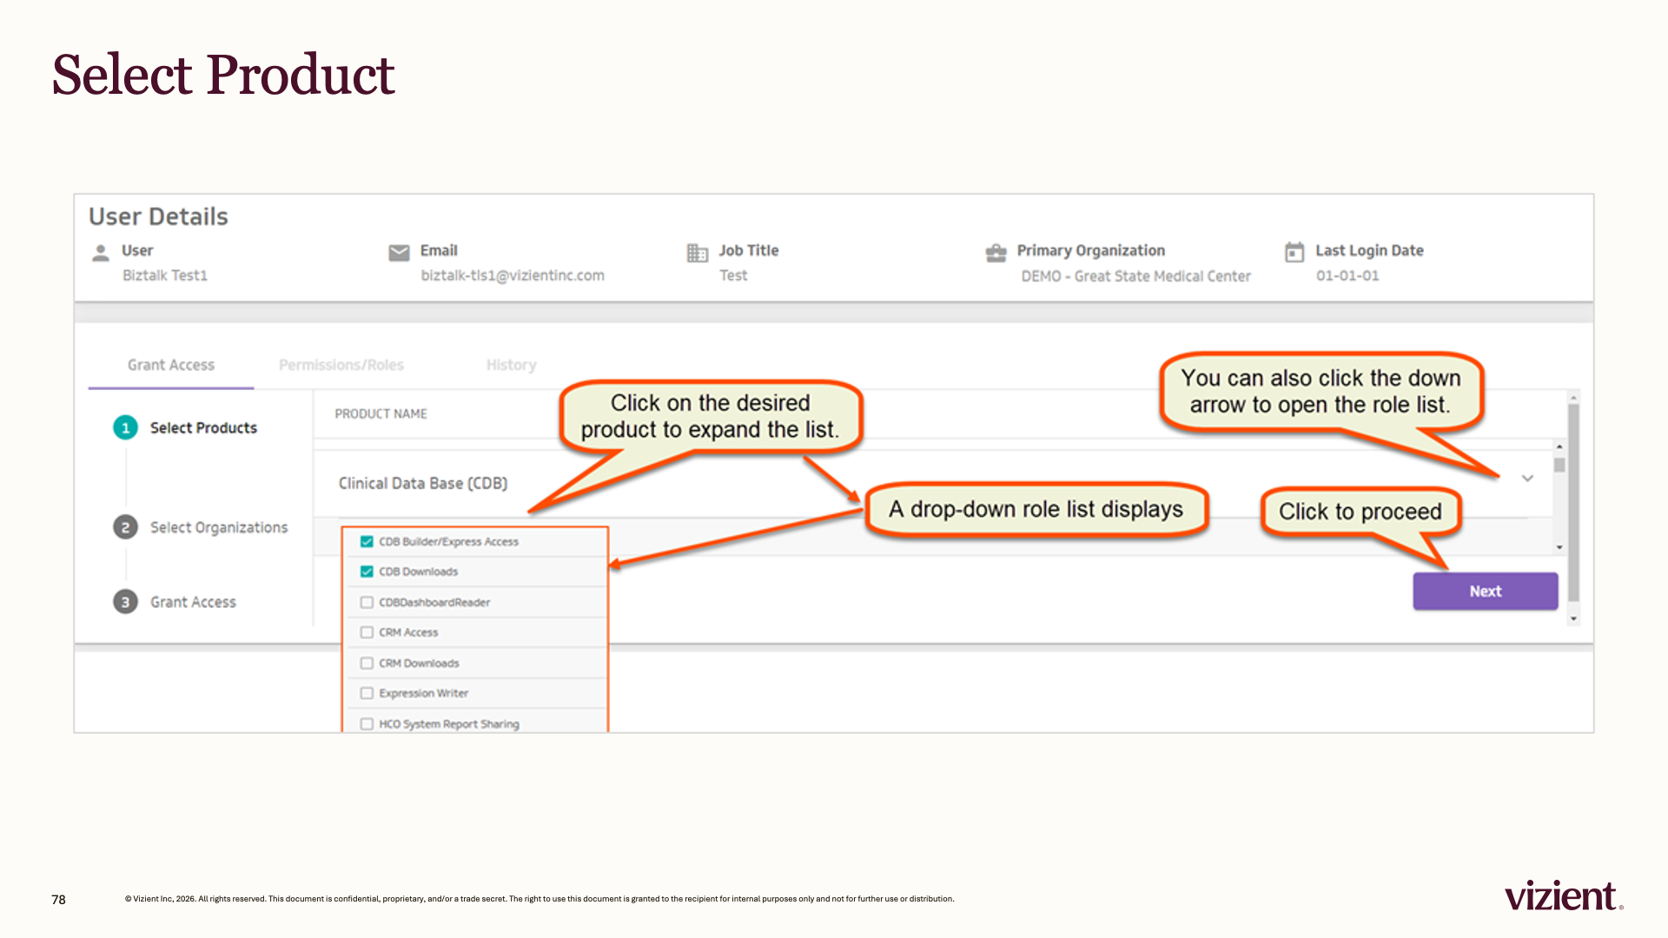Click the Email envelope icon

[399, 253]
